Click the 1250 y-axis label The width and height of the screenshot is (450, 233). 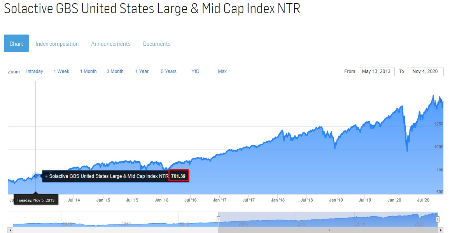[x=438, y=124]
